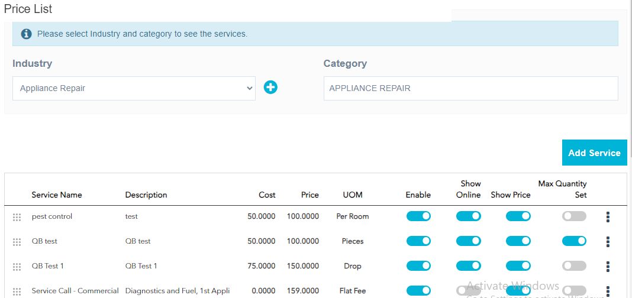Toggle Show Price for the QB test row
632x298 pixels.
(x=518, y=241)
